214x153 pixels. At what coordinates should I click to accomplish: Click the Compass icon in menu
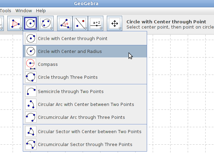click(x=31, y=64)
